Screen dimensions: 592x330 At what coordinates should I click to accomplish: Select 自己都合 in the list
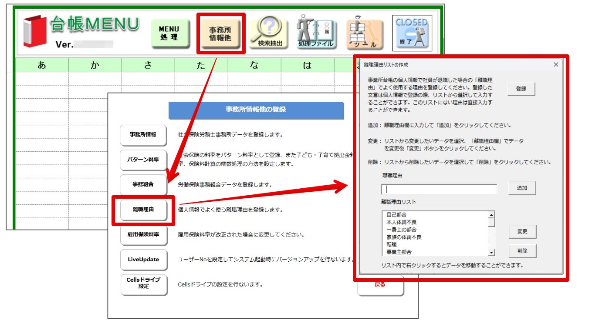tap(435, 215)
